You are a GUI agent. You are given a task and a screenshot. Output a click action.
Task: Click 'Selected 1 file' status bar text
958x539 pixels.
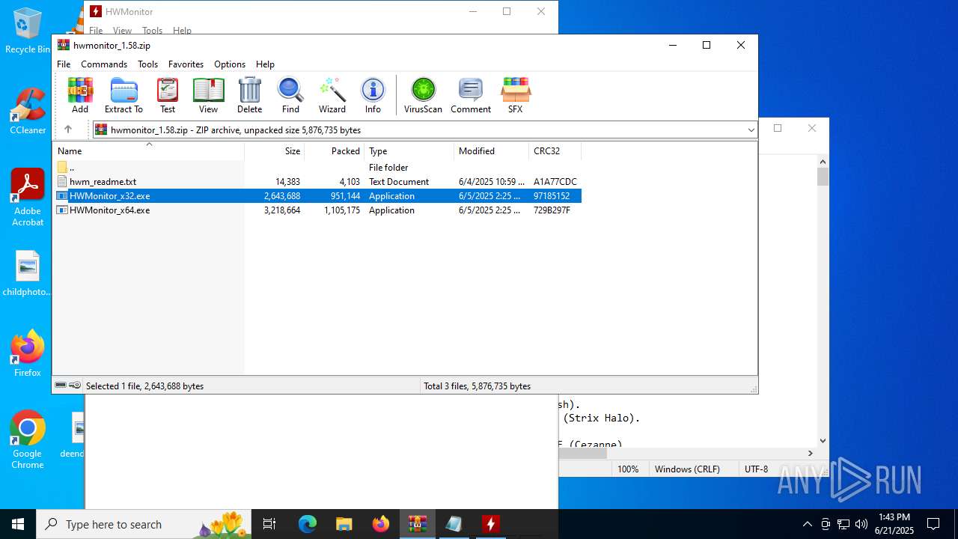point(144,386)
